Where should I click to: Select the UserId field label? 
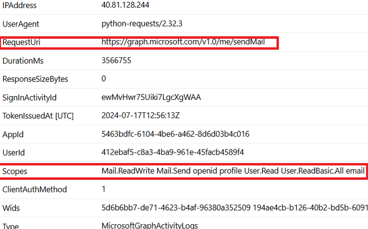point(14,153)
